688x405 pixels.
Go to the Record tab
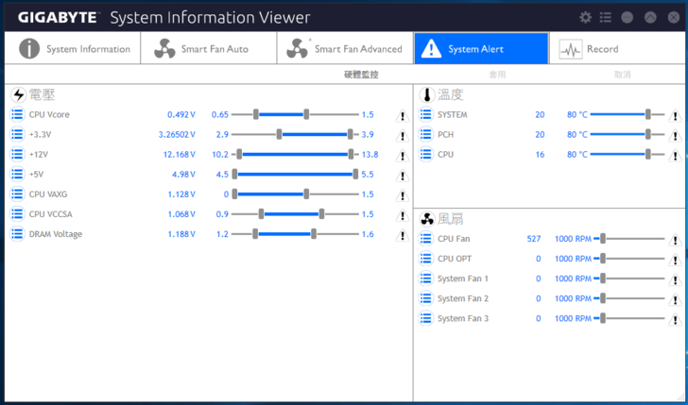click(591, 49)
